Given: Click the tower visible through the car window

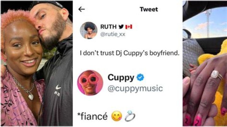Looking at the screenshot, I should [208, 23].
